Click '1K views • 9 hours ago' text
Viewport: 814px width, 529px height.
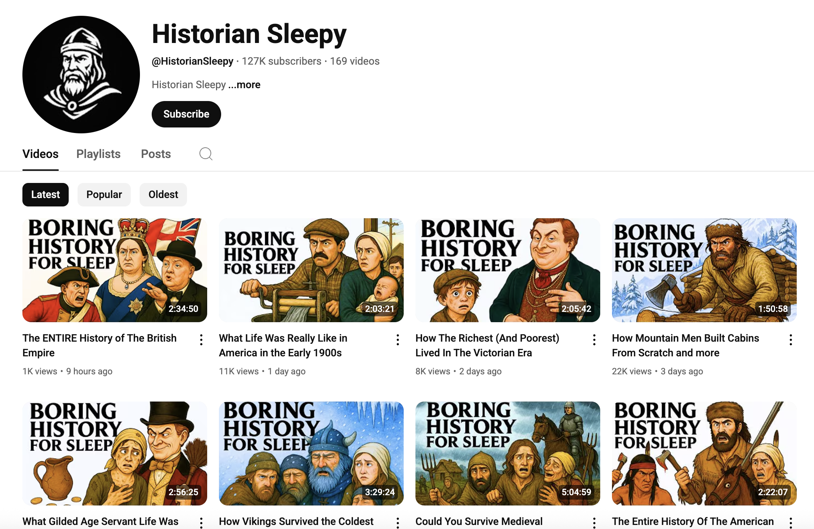click(67, 371)
